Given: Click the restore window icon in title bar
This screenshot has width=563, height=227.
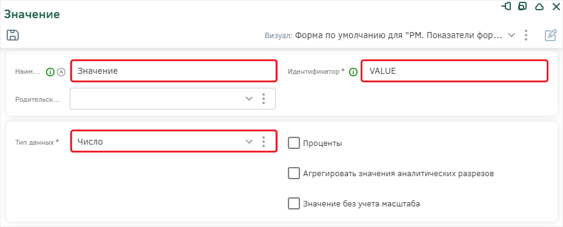Looking at the screenshot, I should click(x=522, y=6).
